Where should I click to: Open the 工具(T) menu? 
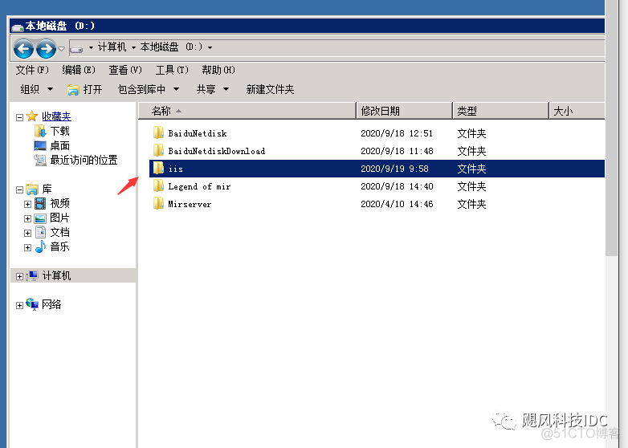[x=172, y=70]
